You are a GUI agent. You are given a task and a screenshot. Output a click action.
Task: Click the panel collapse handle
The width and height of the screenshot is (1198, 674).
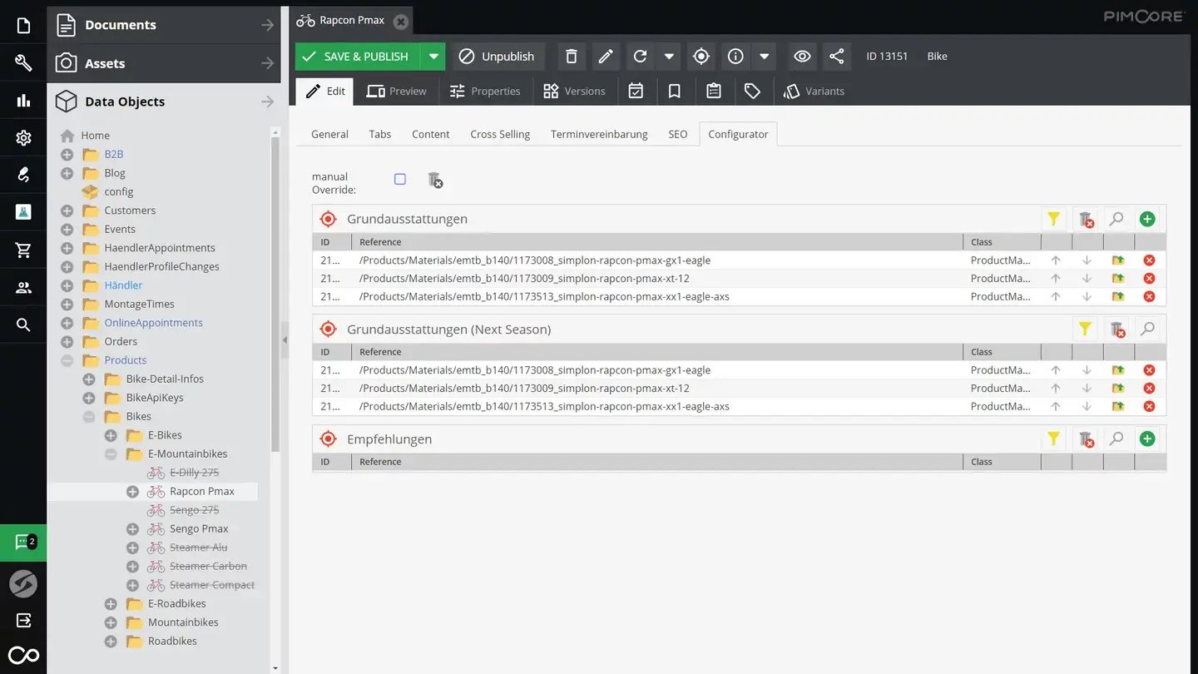pyautogui.click(x=285, y=339)
